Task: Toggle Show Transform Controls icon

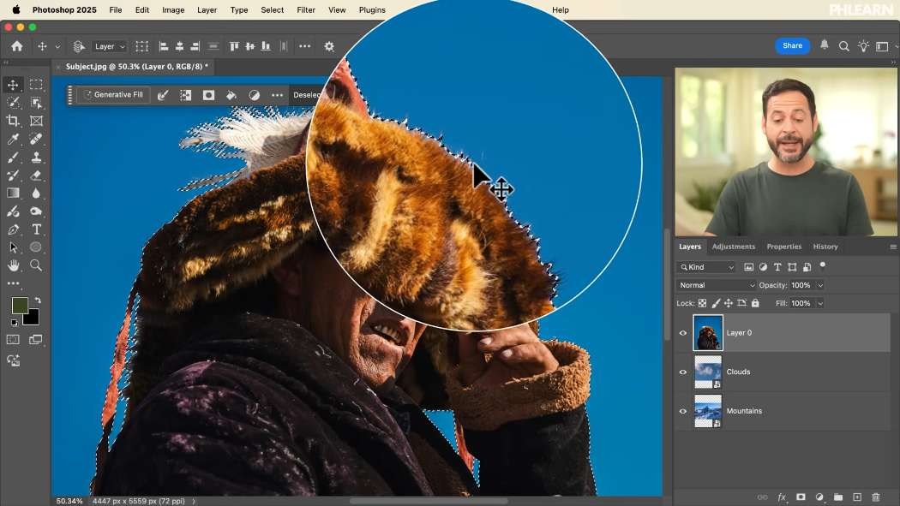Action: pyautogui.click(x=141, y=46)
